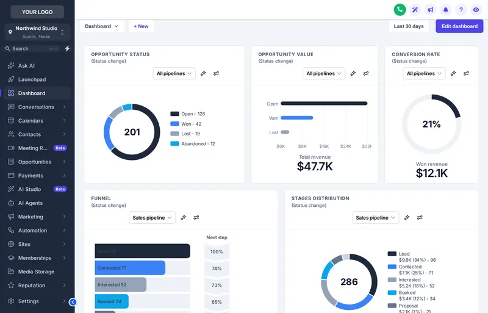This screenshot has height=313, width=488.
Task: Click the Lost - 19 legend entry
Action: click(185, 134)
